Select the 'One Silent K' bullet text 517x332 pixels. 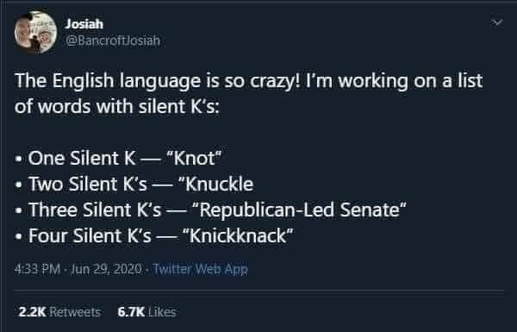point(82,158)
